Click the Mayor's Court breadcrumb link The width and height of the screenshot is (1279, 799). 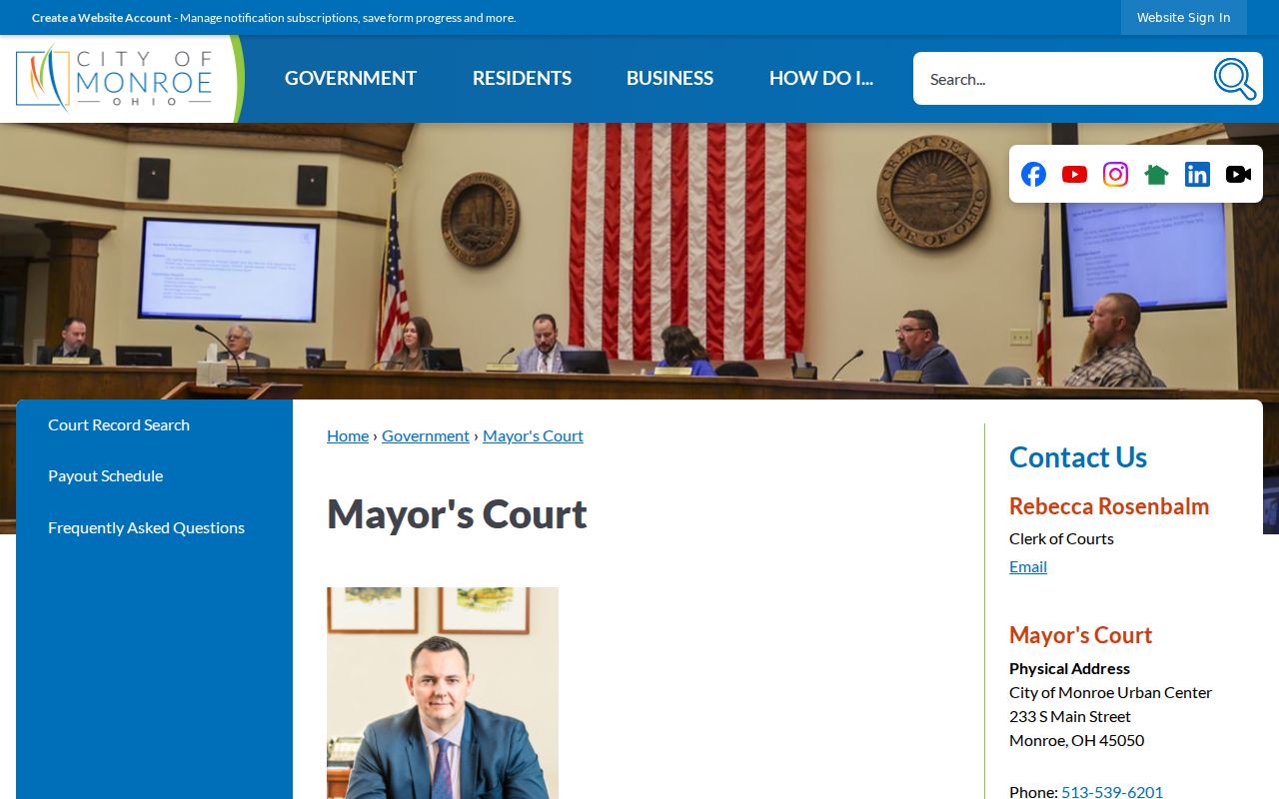pyautogui.click(x=533, y=435)
